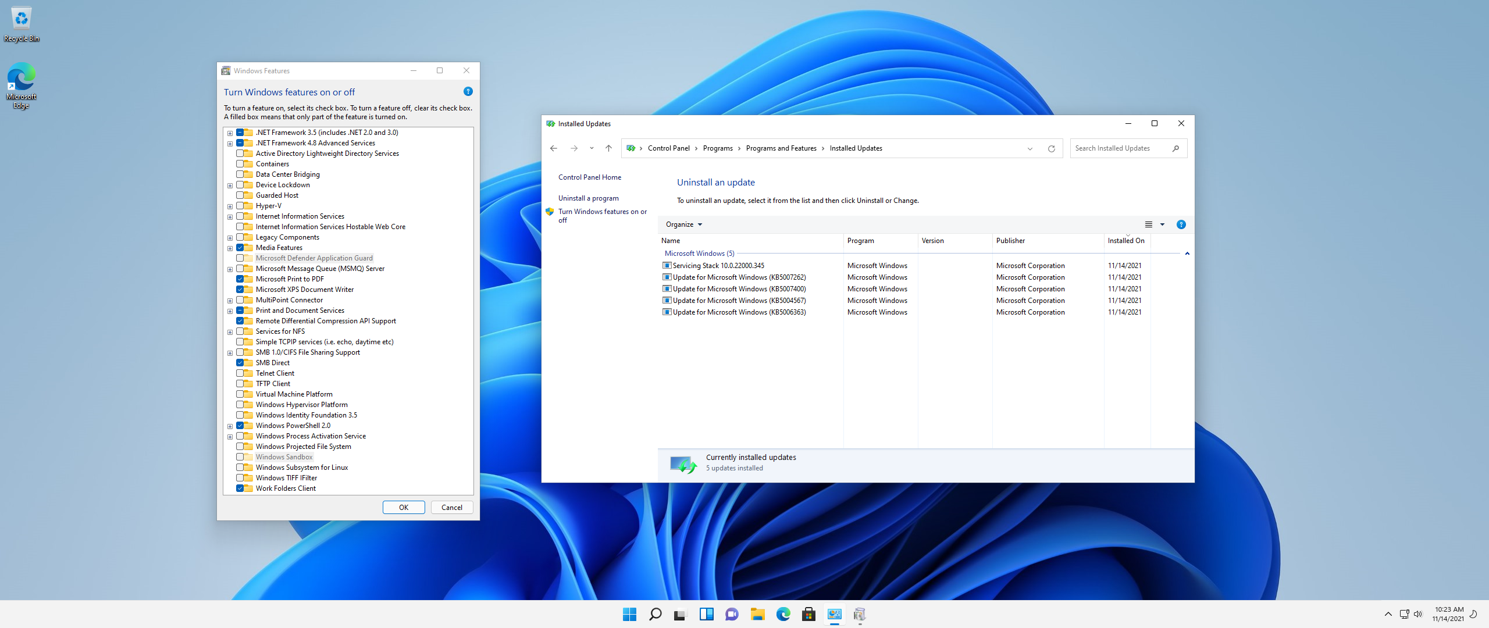
Task: Expand Internet Information Services node
Action: pyautogui.click(x=230, y=217)
